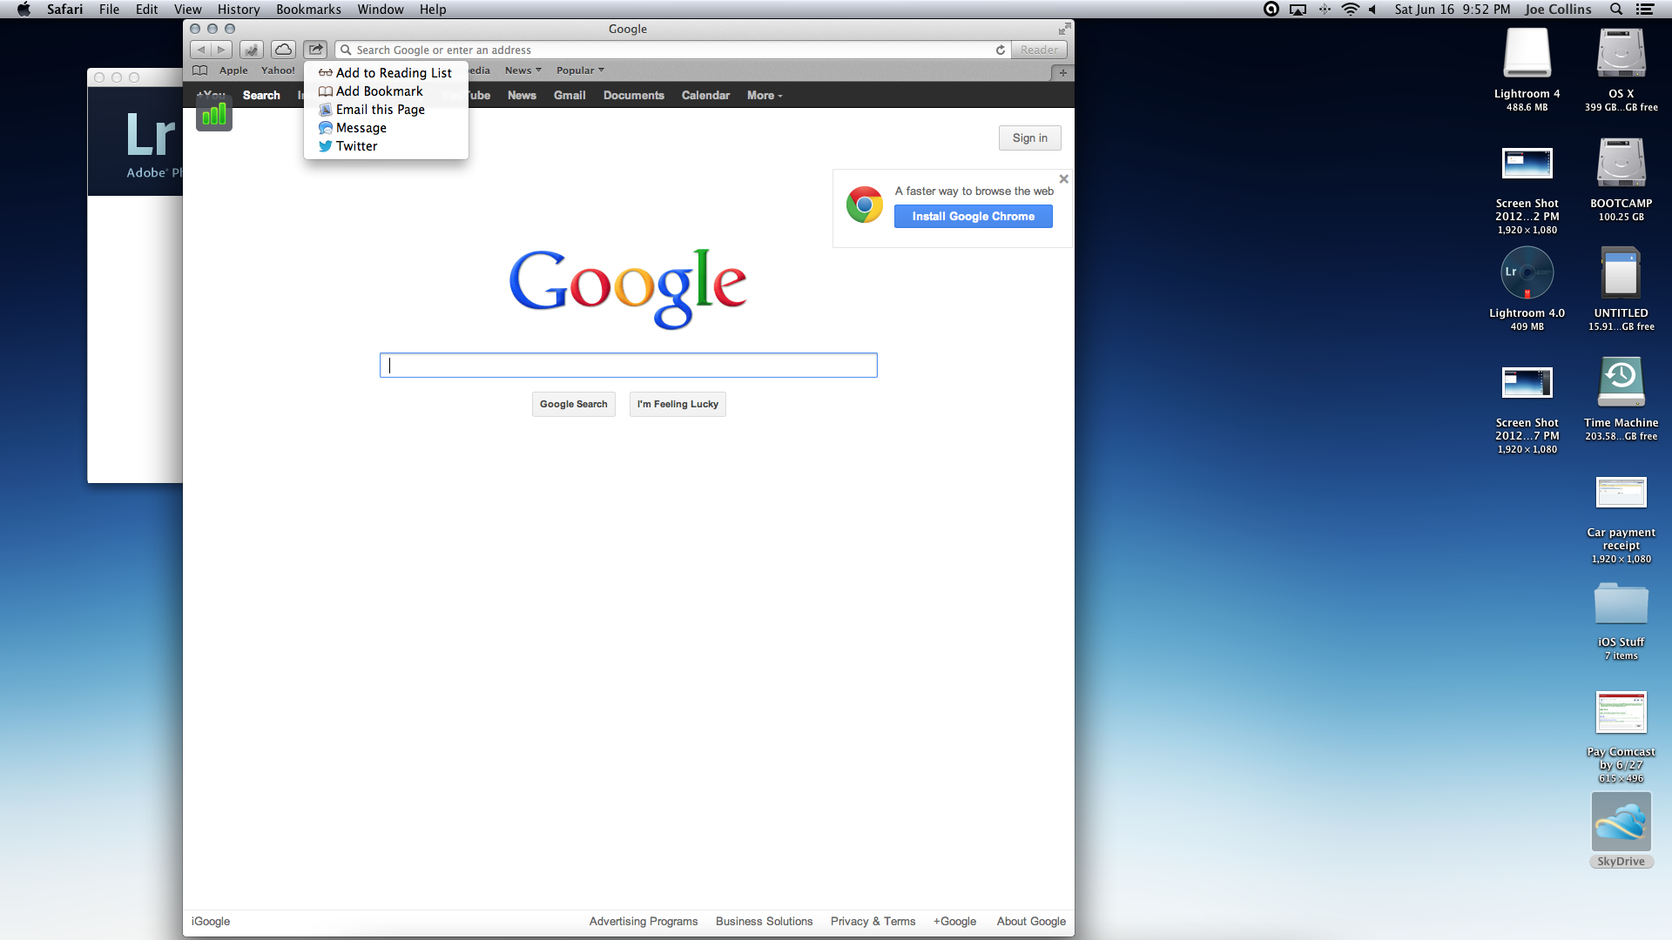
Task: Open the AirPlay mirroring menu icon
Action: click(1298, 10)
